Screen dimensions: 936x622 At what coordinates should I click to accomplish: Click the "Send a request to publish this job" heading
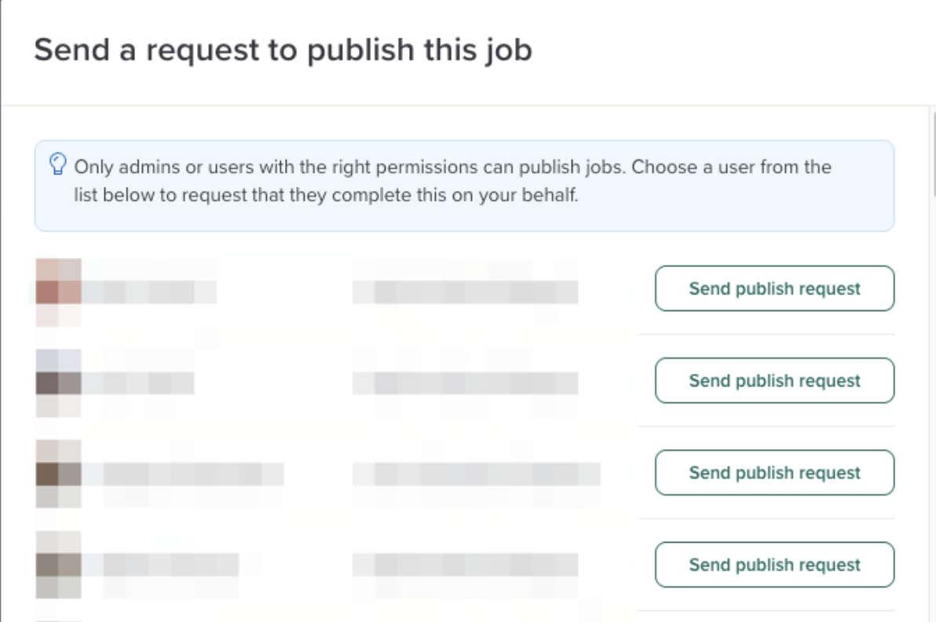point(283,50)
